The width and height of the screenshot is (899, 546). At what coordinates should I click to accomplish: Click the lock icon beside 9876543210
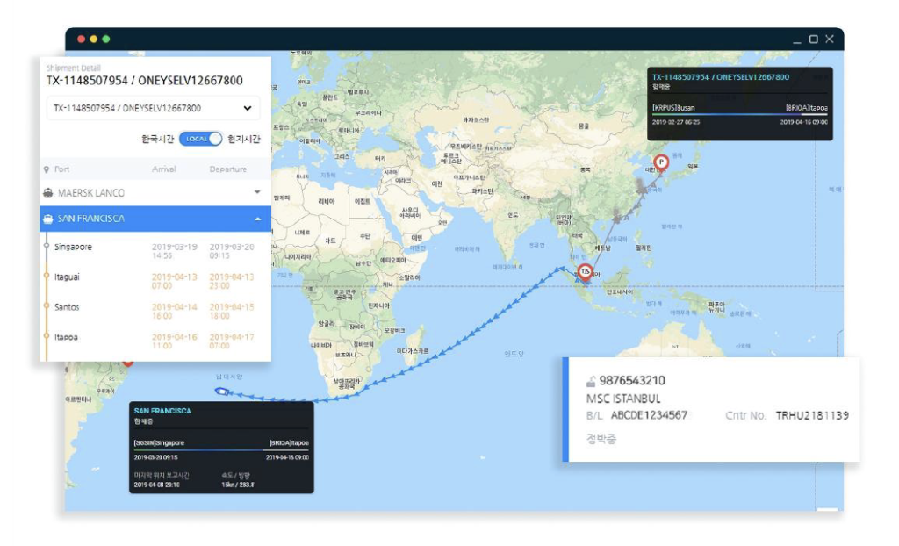(591, 381)
